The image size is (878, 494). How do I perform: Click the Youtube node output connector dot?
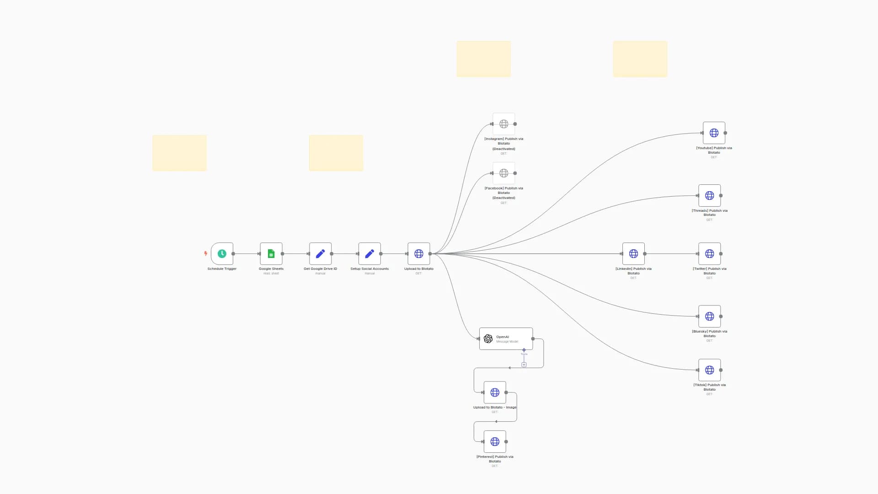click(x=725, y=133)
